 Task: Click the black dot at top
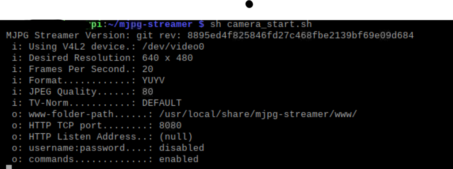coord(249,4)
